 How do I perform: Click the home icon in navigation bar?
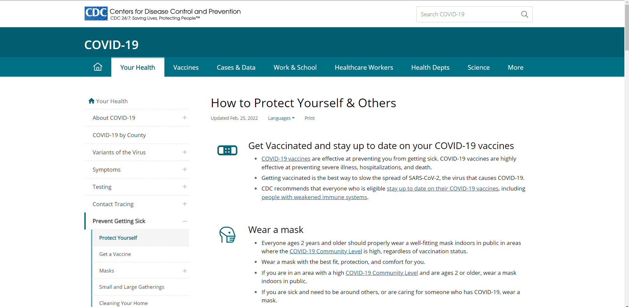click(98, 67)
